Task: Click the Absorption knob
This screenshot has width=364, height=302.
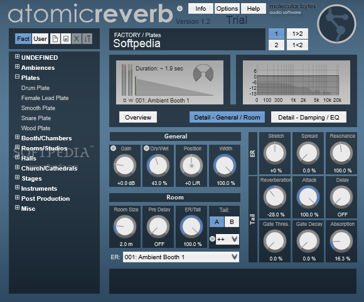Action: tap(341, 241)
